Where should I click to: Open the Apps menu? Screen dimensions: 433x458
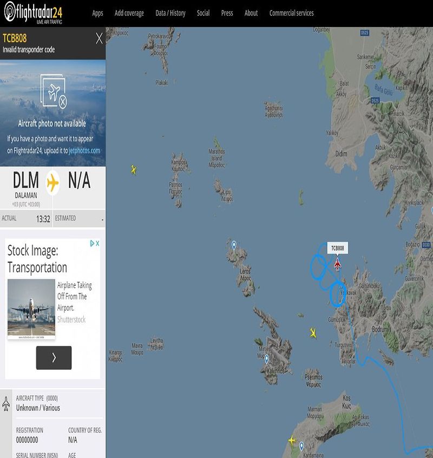(x=97, y=13)
